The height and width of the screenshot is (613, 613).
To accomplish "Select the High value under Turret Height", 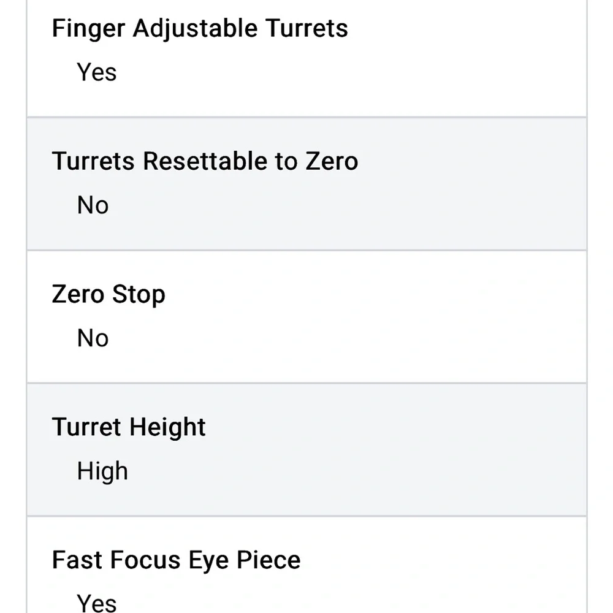I will point(102,471).
